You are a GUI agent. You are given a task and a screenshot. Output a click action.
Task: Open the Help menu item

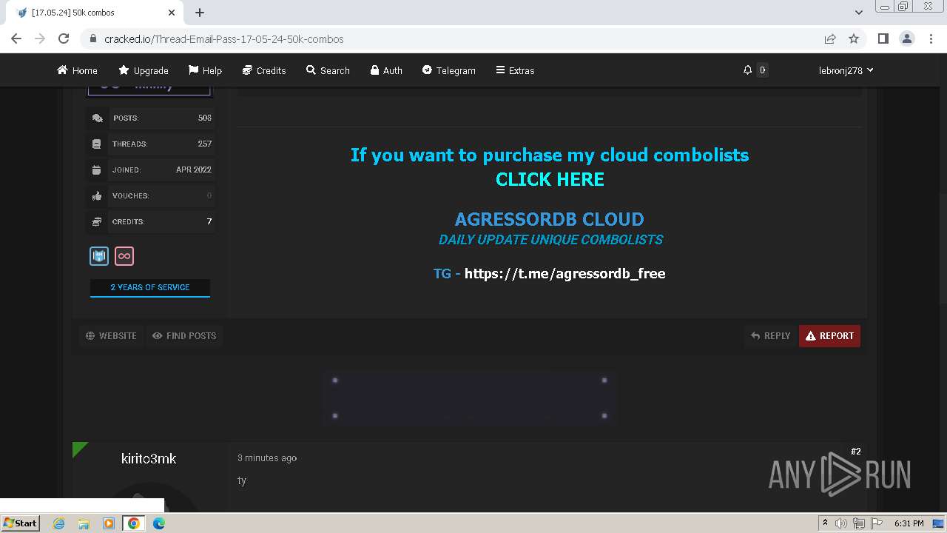(205, 70)
